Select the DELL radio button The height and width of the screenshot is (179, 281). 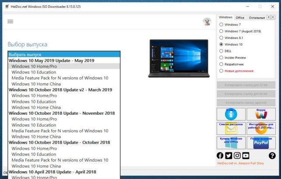click(221, 51)
